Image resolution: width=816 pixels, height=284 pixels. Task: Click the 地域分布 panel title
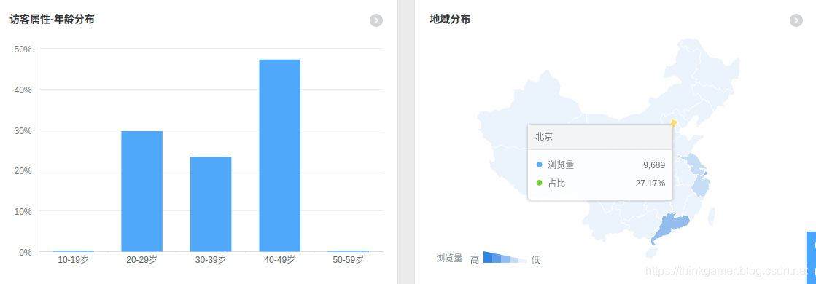pyautogui.click(x=450, y=20)
